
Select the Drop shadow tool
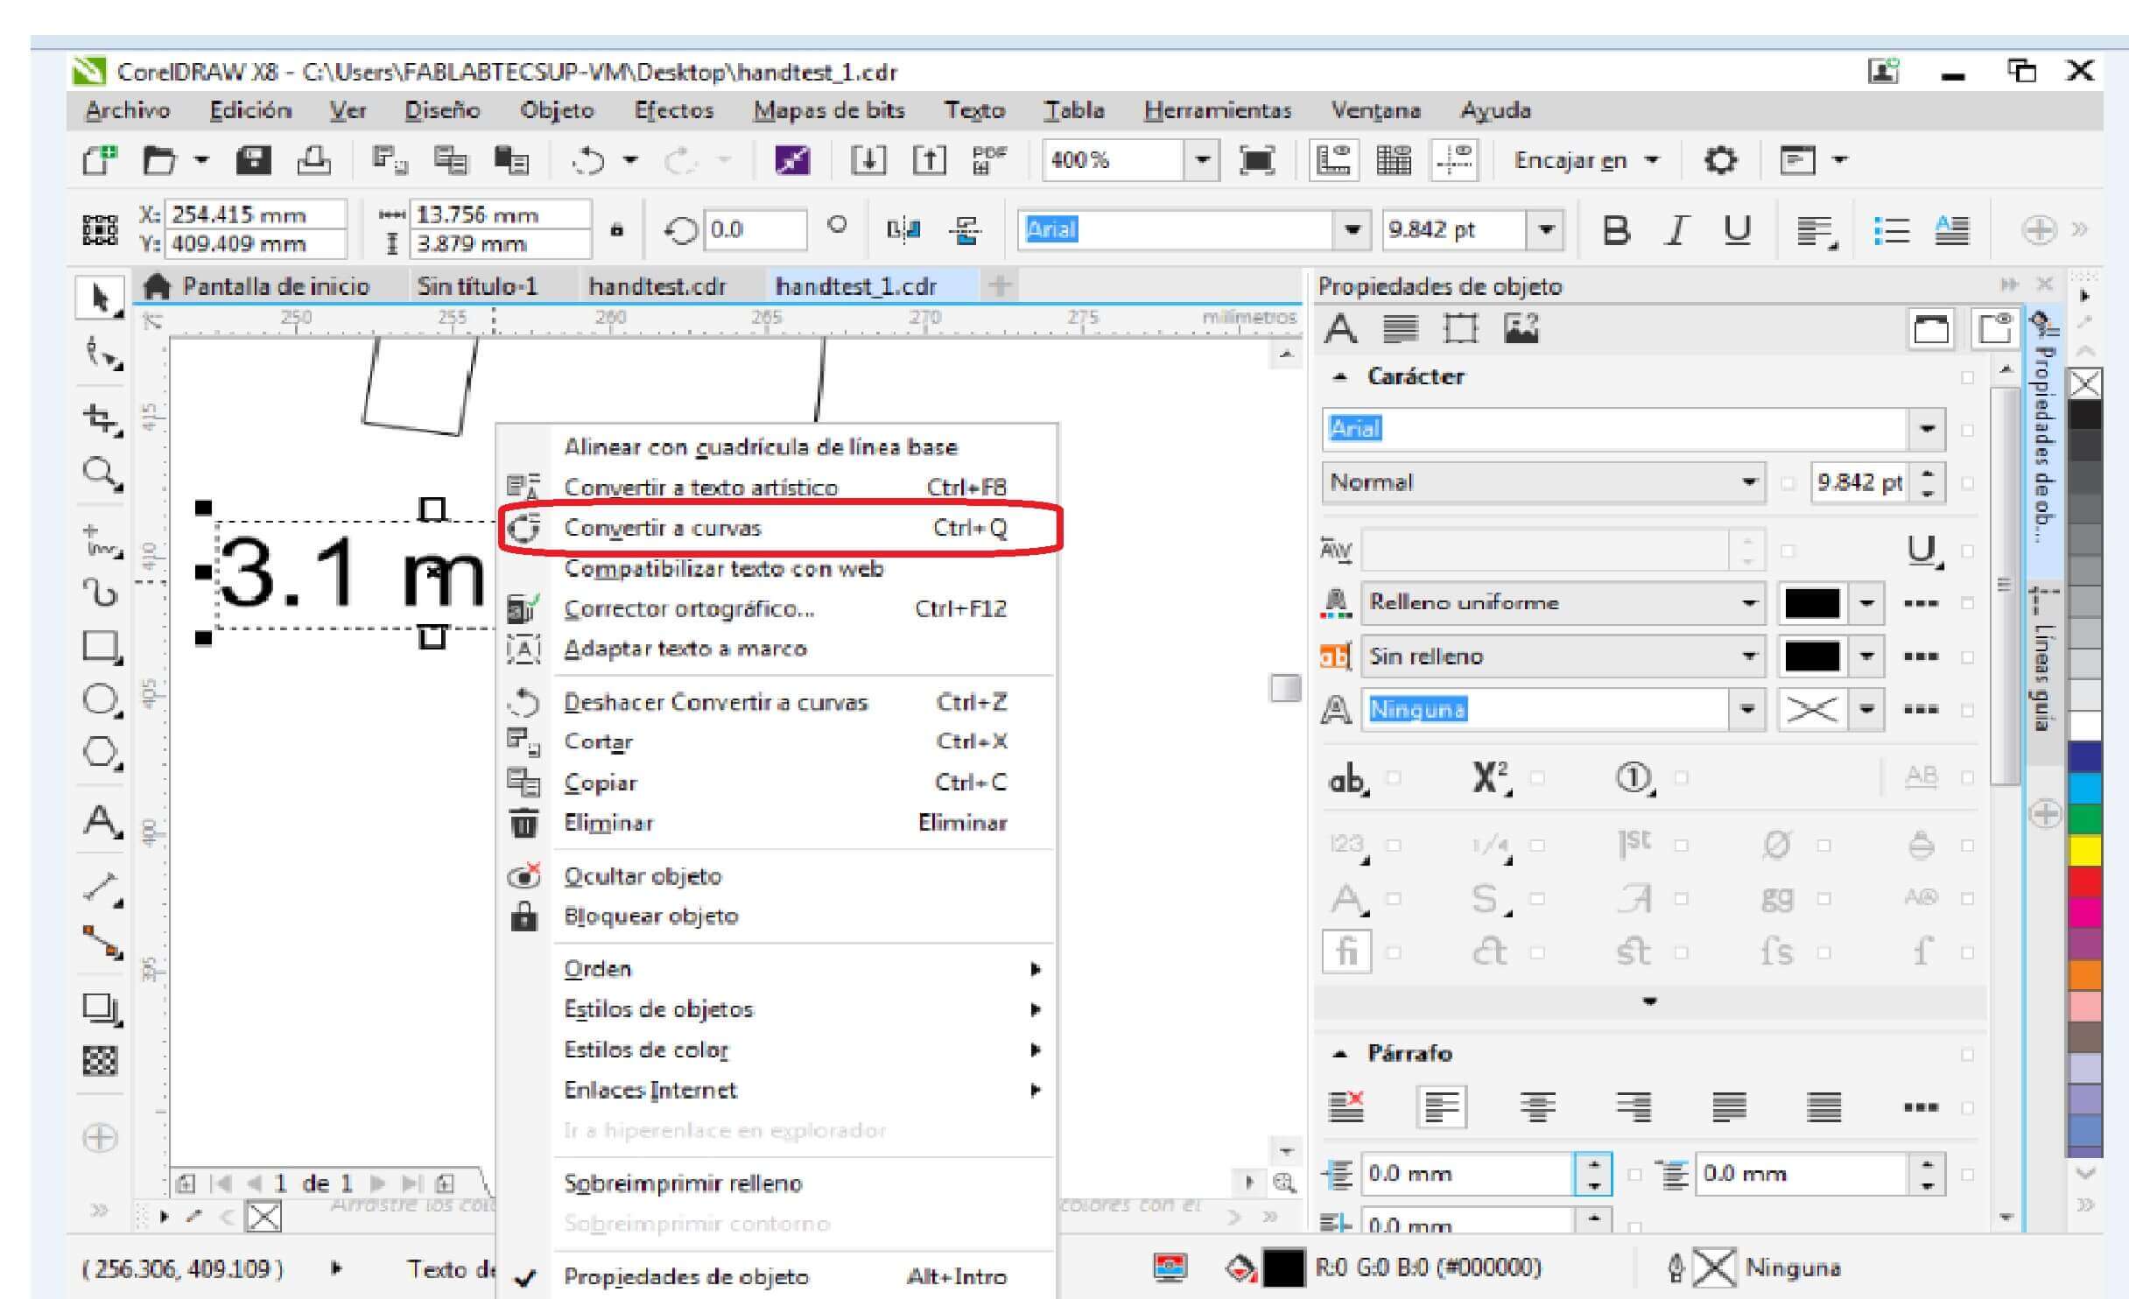[x=102, y=1008]
